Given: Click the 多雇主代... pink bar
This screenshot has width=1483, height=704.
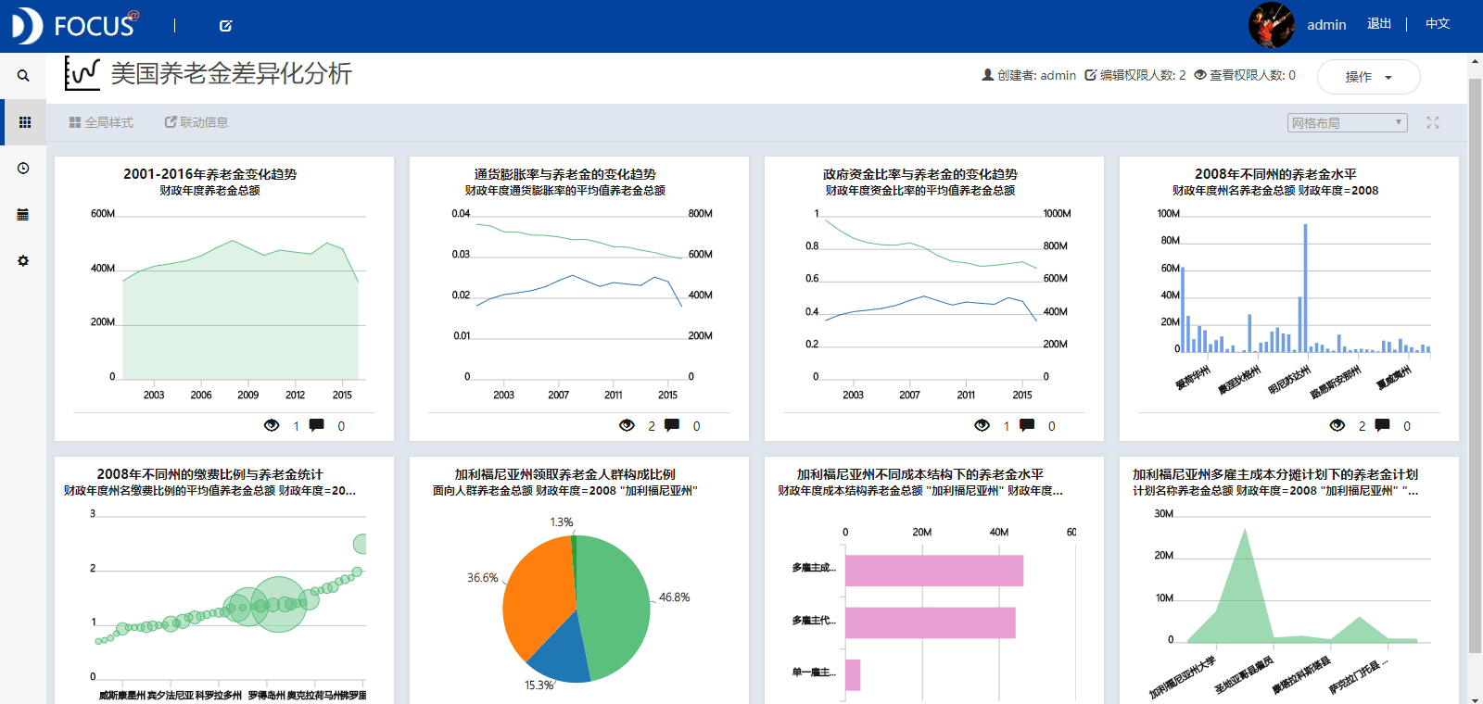Looking at the screenshot, I should (x=931, y=622).
